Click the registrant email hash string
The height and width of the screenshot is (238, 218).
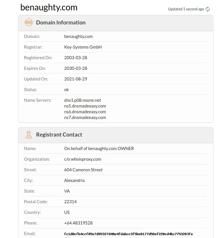point(128,234)
